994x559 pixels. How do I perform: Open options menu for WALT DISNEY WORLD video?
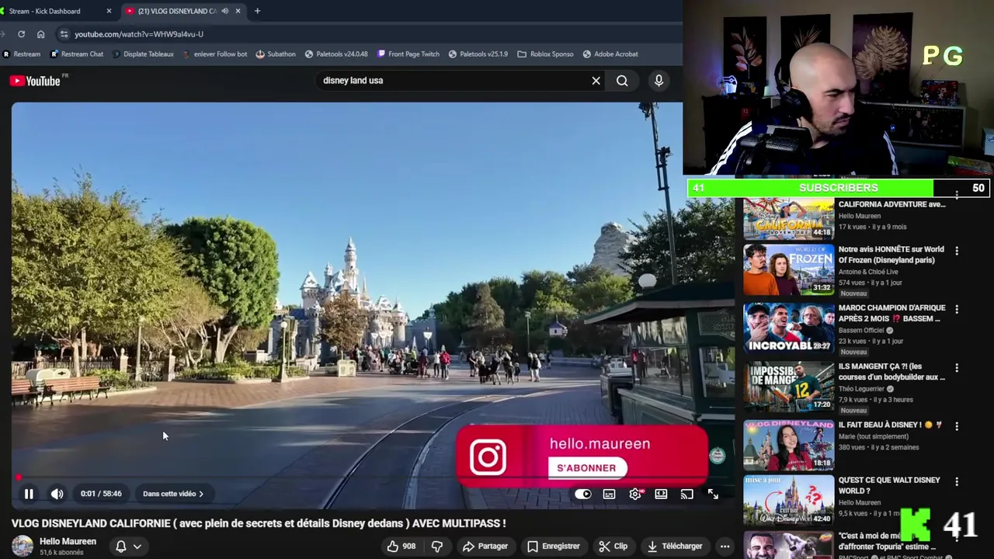(x=957, y=481)
